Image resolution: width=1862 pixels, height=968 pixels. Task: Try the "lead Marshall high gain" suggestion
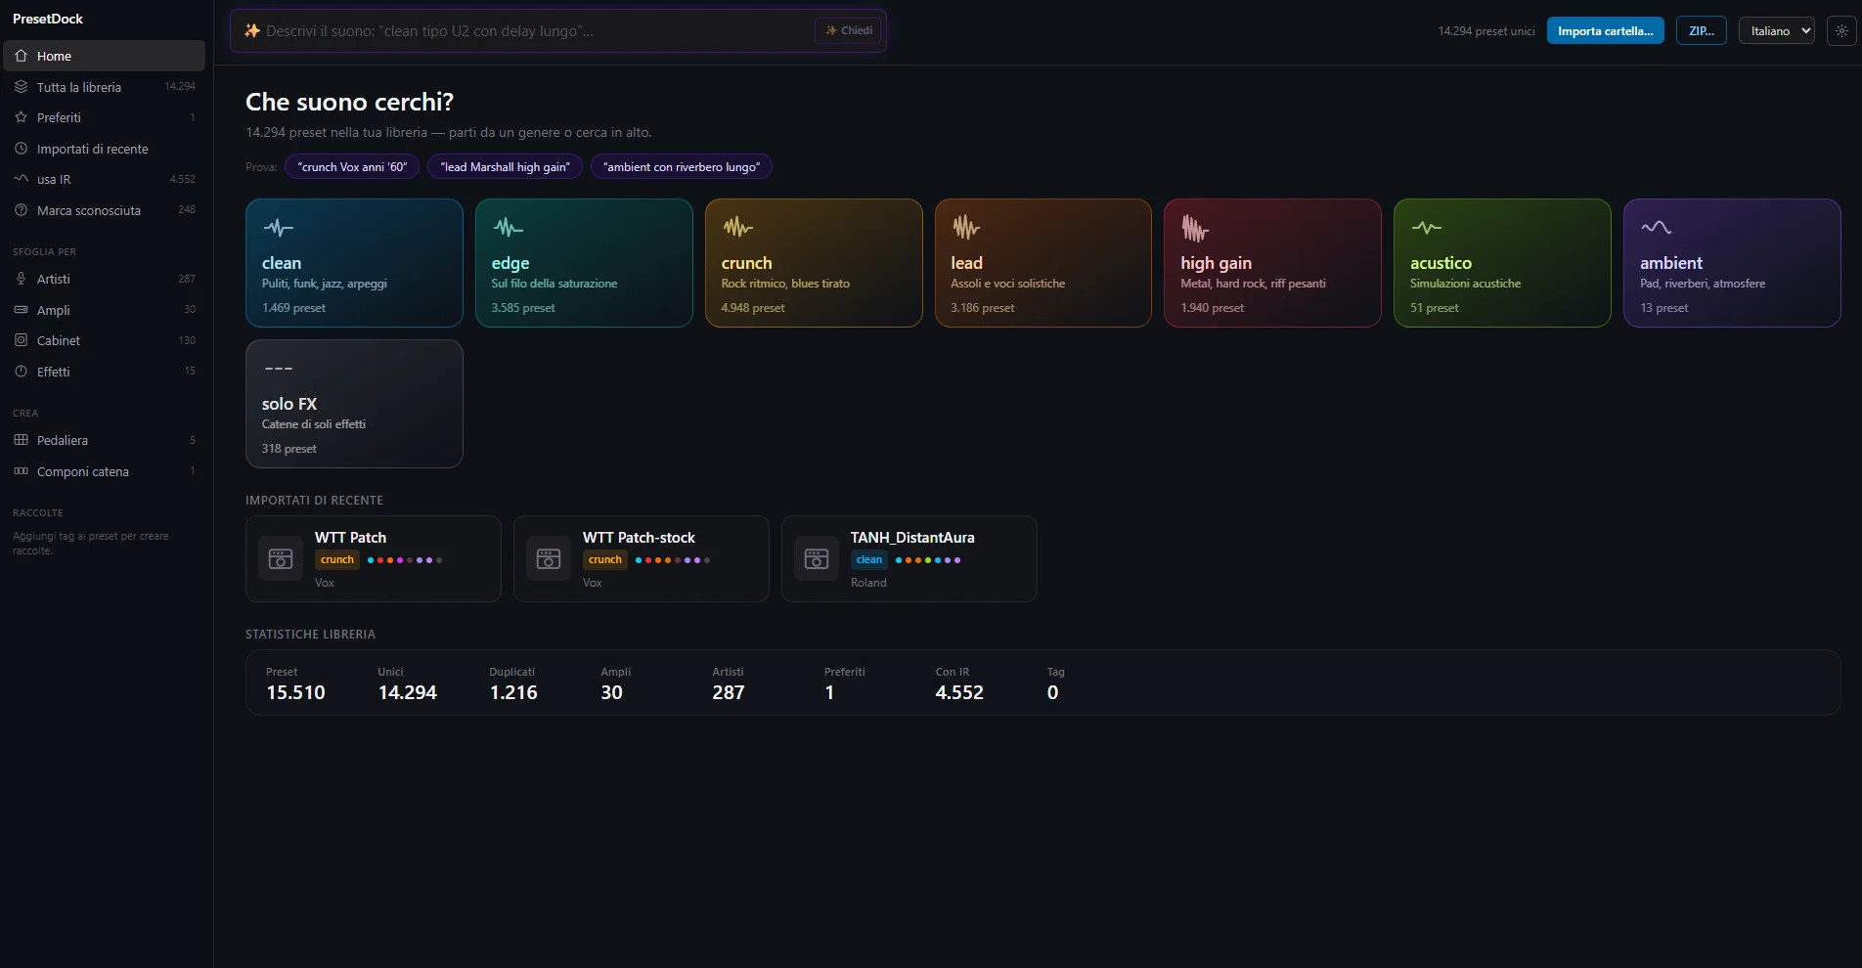pyautogui.click(x=506, y=167)
